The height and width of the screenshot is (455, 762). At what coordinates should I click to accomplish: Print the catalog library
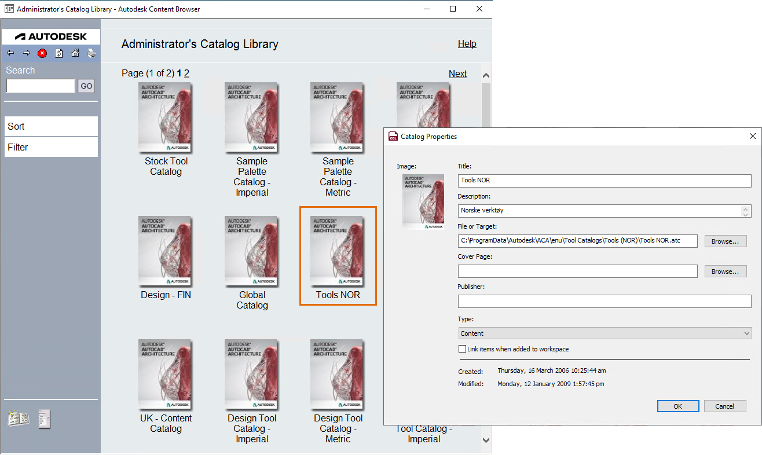click(91, 53)
